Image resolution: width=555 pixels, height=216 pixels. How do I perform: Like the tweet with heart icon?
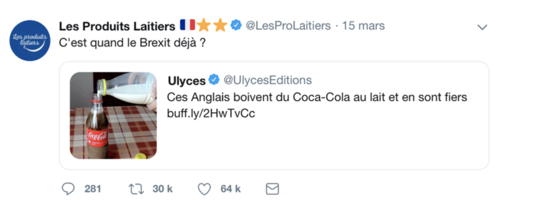pyautogui.click(x=204, y=189)
